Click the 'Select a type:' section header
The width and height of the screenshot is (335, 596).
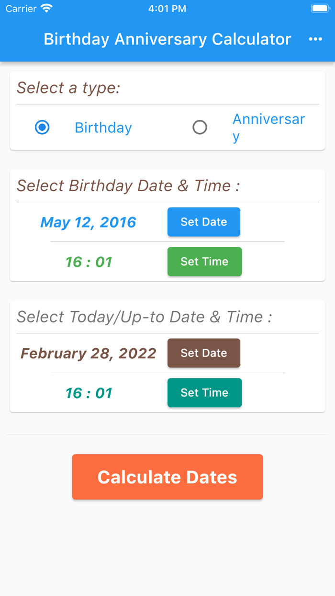pos(68,88)
